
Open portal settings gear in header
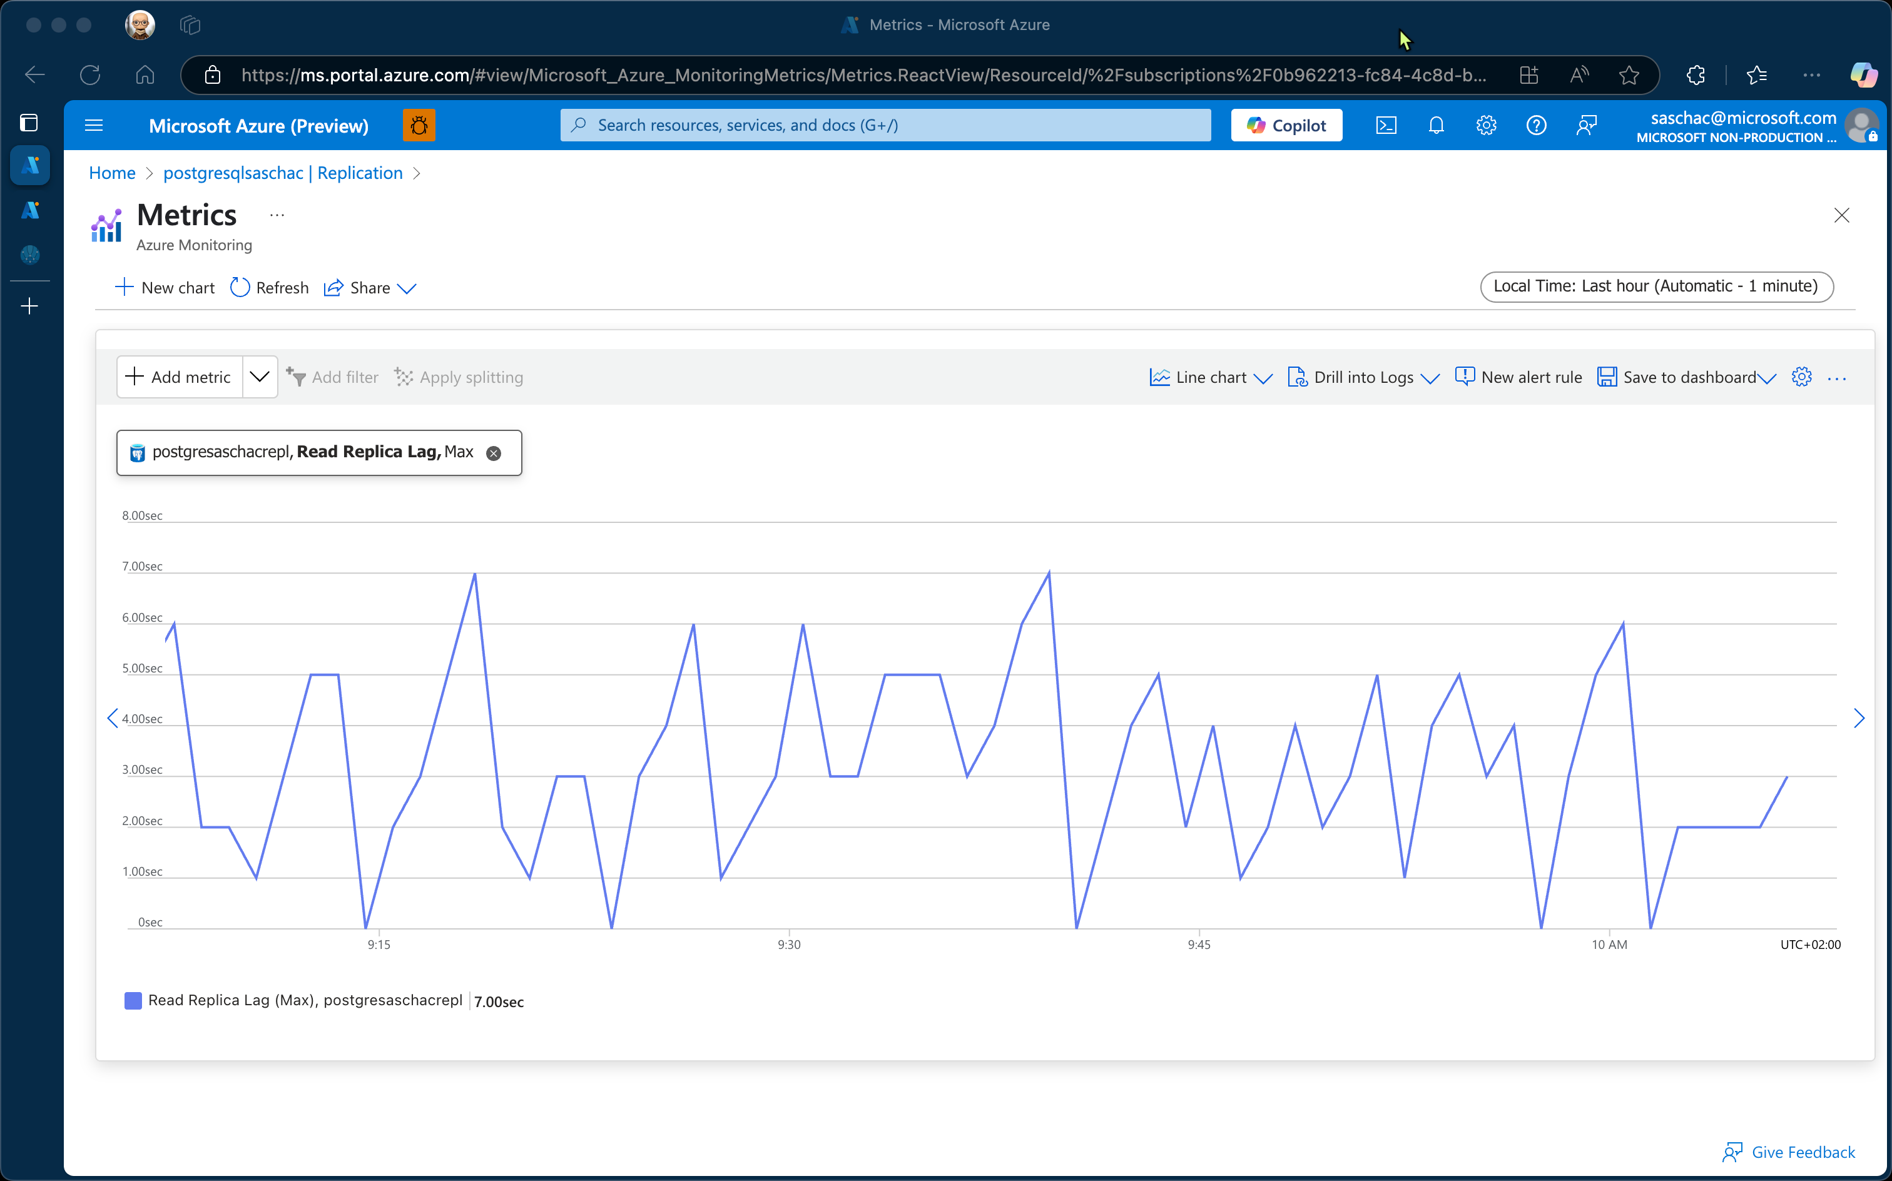pos(1486,125)
